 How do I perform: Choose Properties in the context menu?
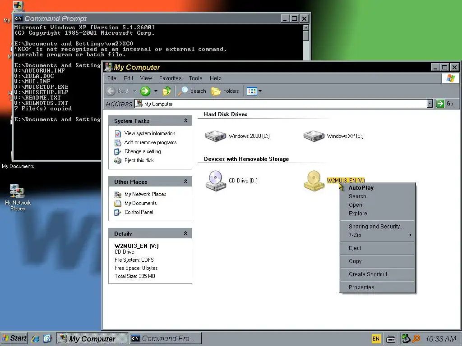coord(377,287)
